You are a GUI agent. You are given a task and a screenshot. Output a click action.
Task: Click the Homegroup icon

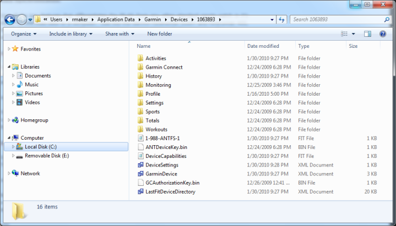[x=15, y=120]
